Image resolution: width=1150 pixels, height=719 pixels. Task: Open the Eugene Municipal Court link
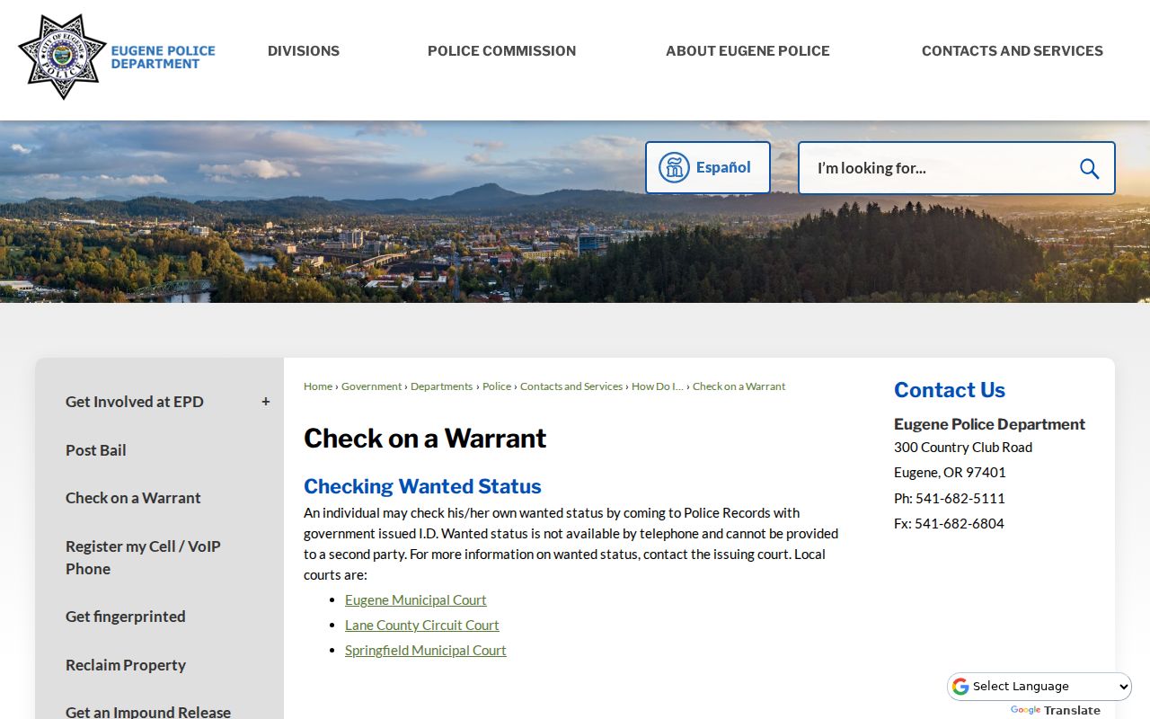416,599
